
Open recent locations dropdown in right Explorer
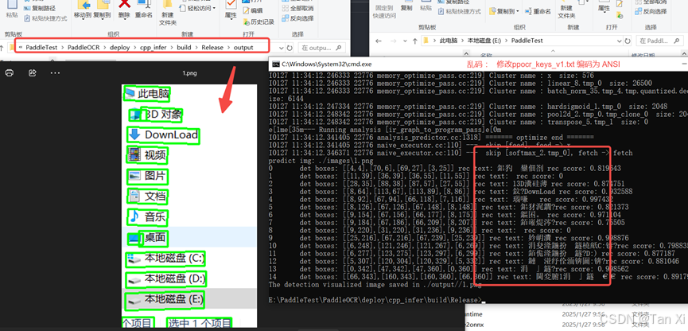(x=404, y=41)
